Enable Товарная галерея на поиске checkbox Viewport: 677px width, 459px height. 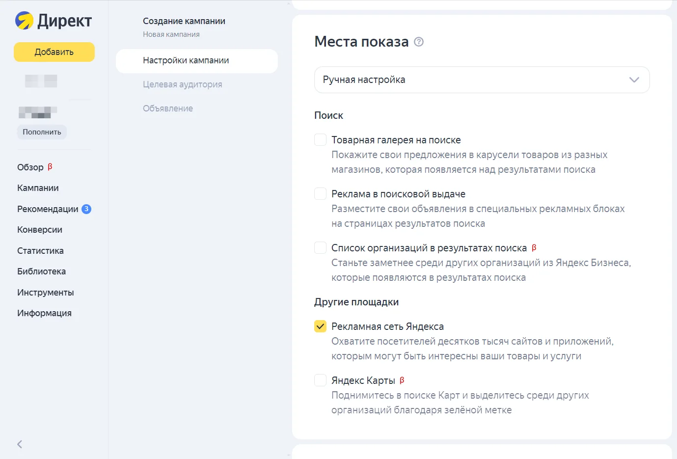click(320, 140)
